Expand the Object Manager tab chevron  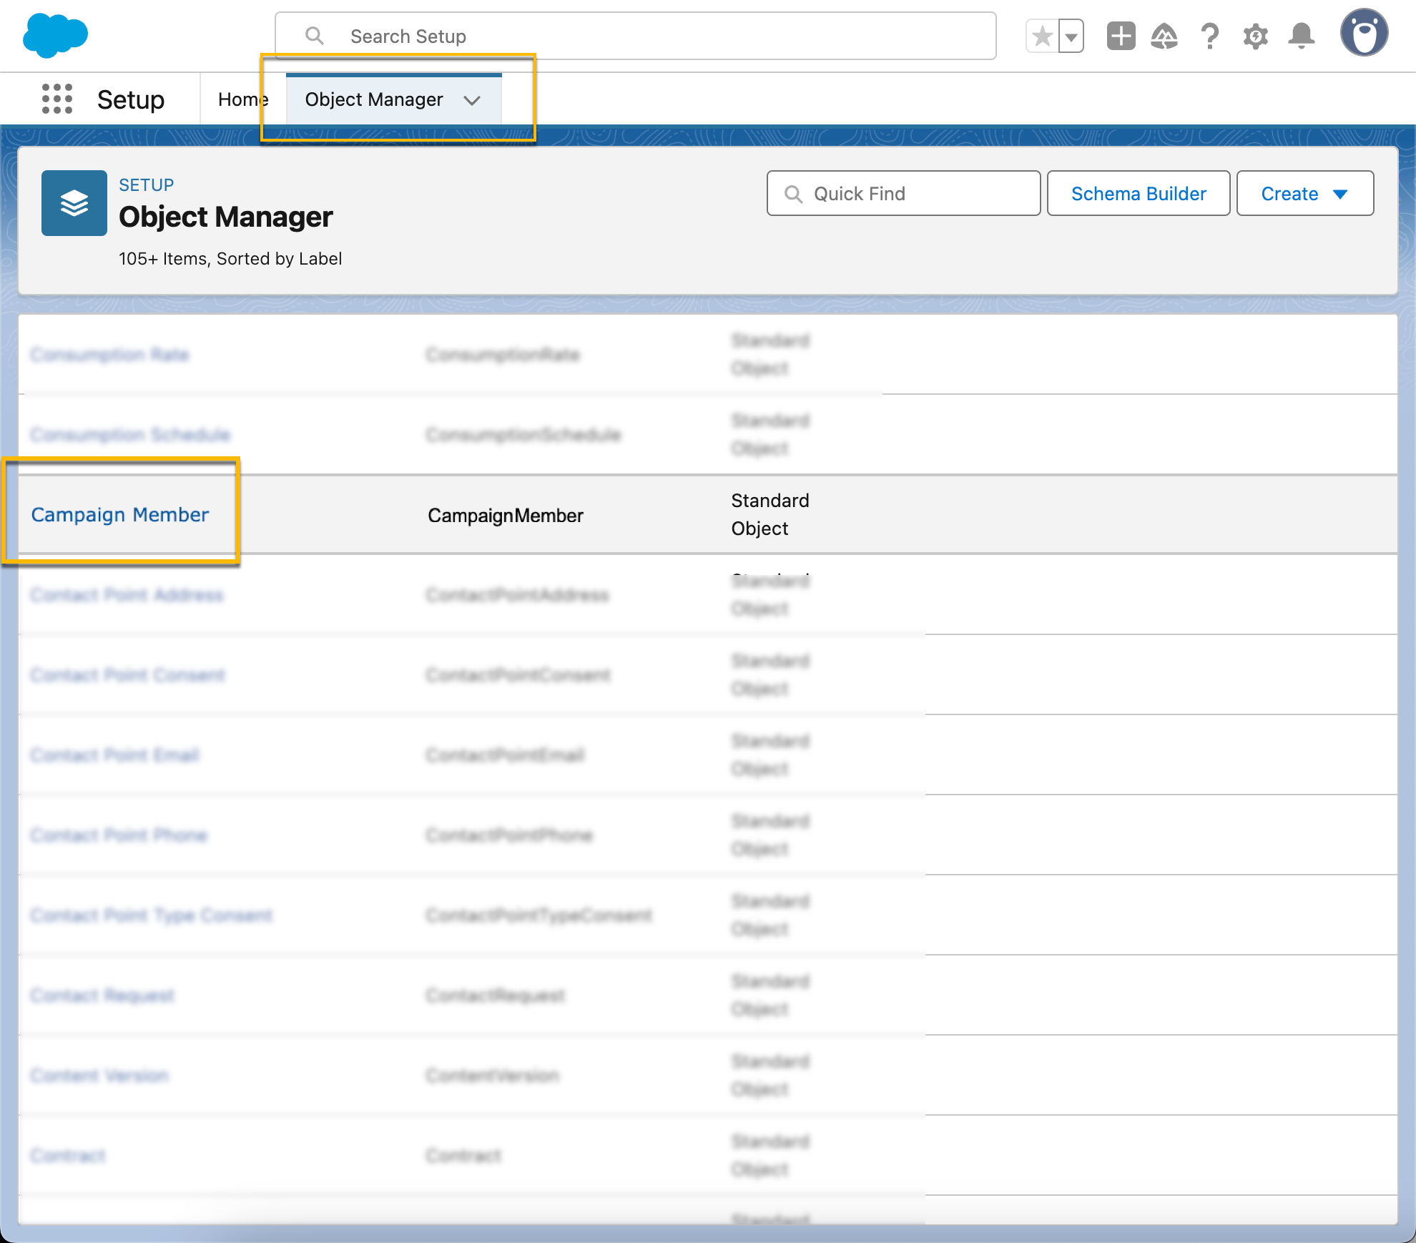473,101
